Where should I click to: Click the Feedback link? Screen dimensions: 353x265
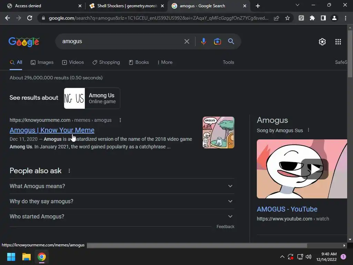pyautogui.click(x=225, y=226)
